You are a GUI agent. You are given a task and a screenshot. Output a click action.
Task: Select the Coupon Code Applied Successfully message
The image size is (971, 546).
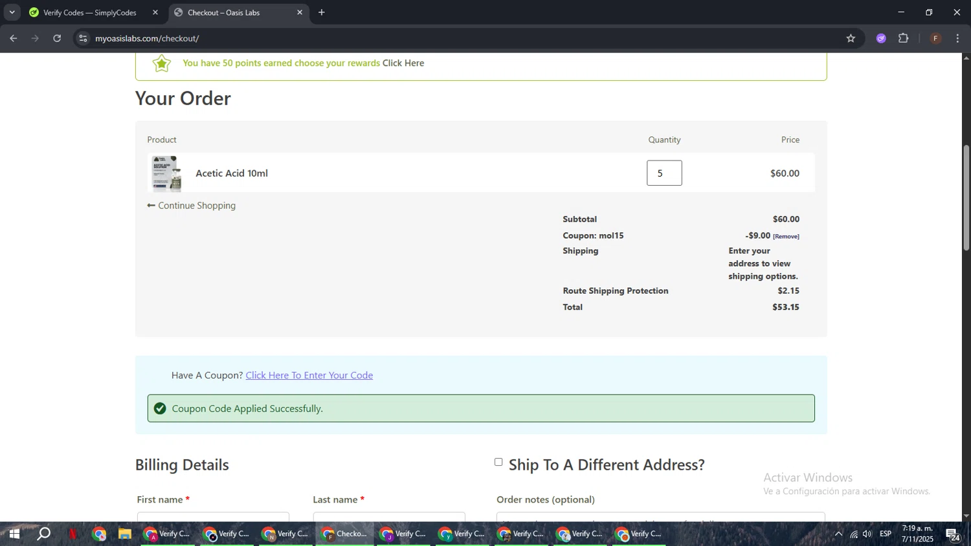pos(247,408)
